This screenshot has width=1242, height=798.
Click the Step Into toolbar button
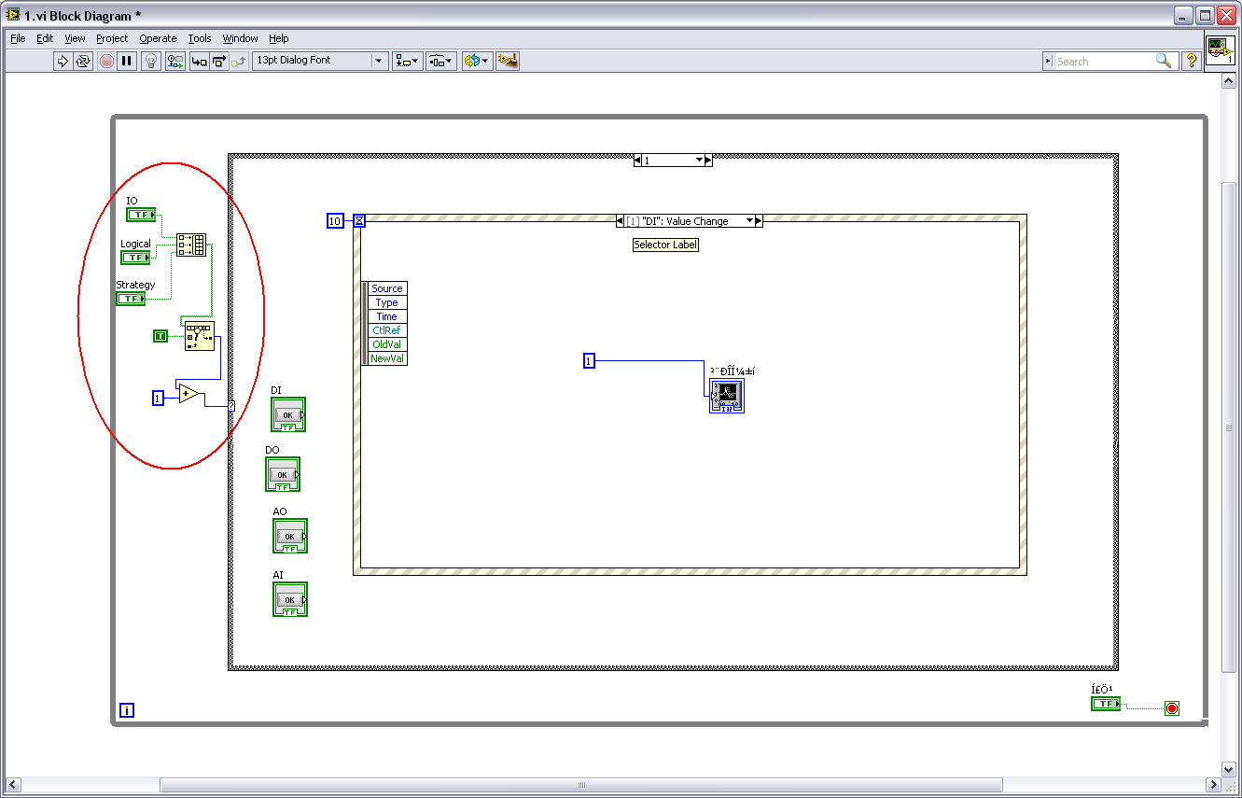[x=199, y=61]
